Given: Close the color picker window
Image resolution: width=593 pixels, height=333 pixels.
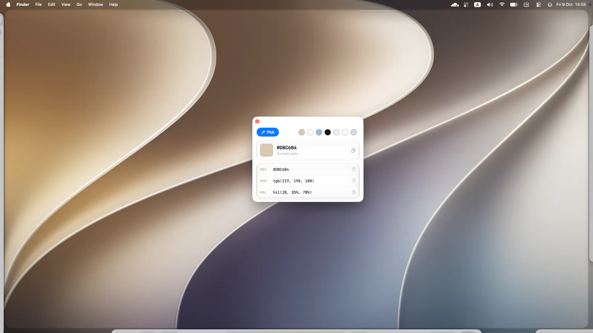Looking at the screenshot, I should [x=257, y=121].
